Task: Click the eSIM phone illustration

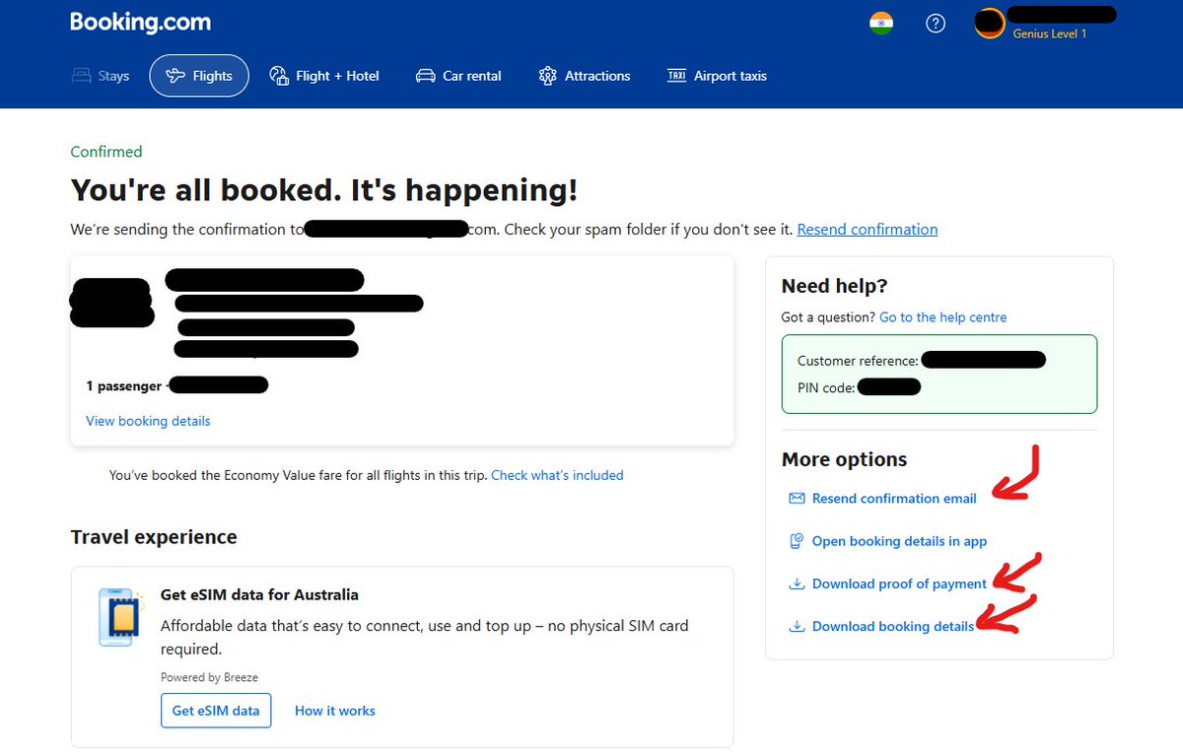Action: [x=121, y=617]
